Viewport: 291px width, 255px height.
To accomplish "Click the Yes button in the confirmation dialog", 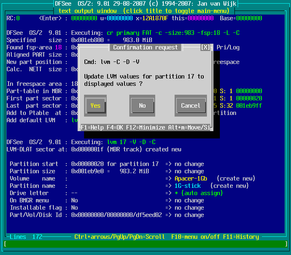I will click(95, 106).
